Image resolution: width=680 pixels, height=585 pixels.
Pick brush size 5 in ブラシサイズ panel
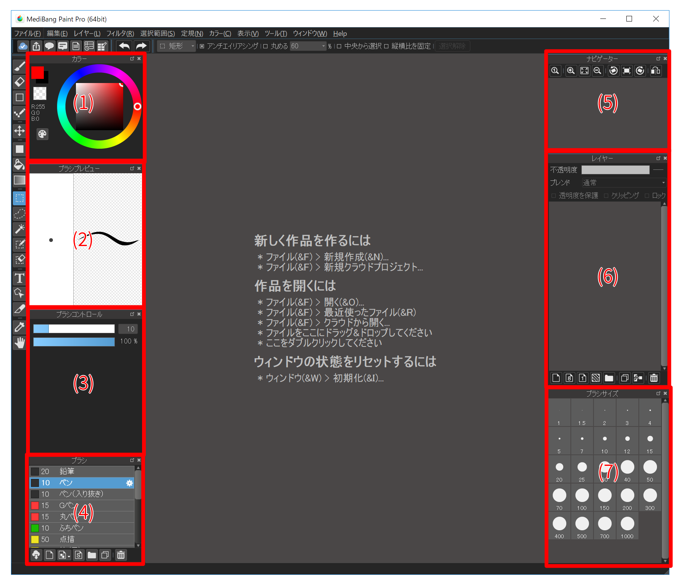(x=559, y=441)
